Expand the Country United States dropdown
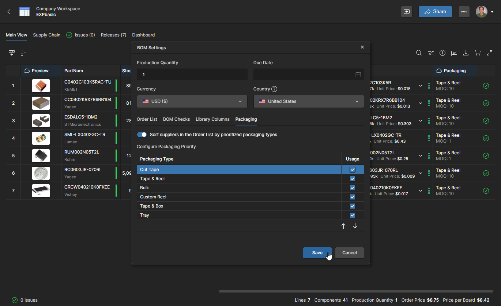Viewport: 501px width, 306px height. pos(309,101)
